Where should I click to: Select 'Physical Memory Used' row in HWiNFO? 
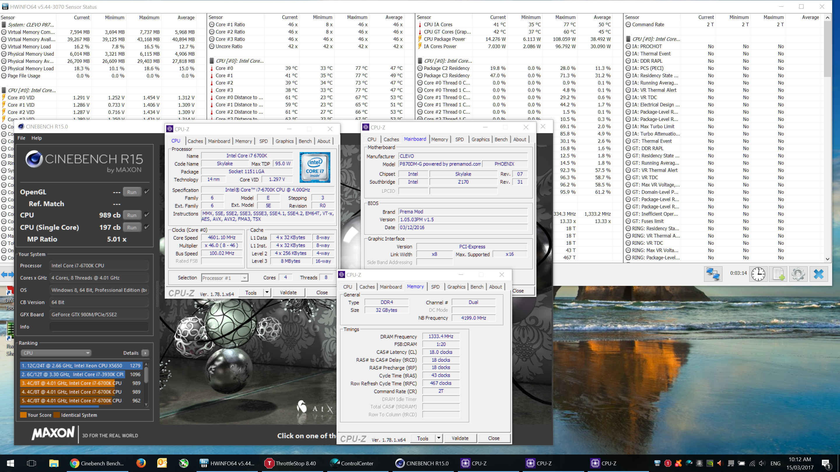(x=103, y=54)
